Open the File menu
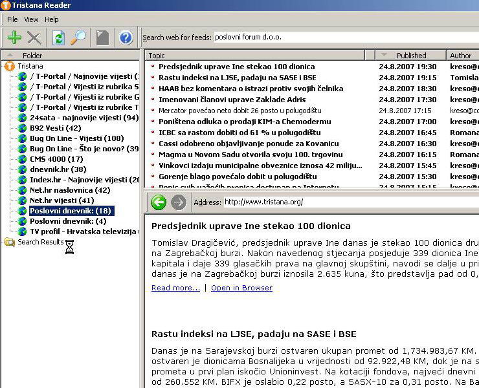 tap(12, 19)
